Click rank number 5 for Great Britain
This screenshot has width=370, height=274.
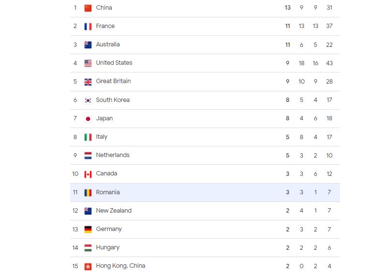click(x=75, y=82)
